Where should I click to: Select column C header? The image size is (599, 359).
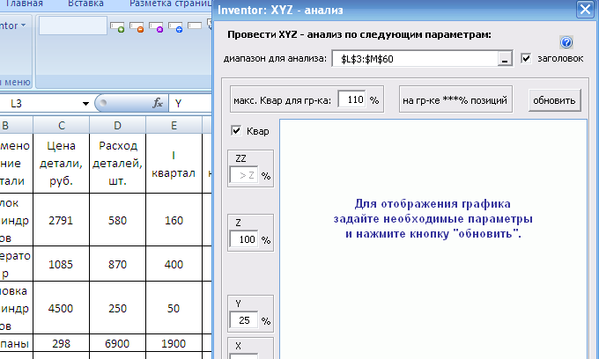[61, 125]
